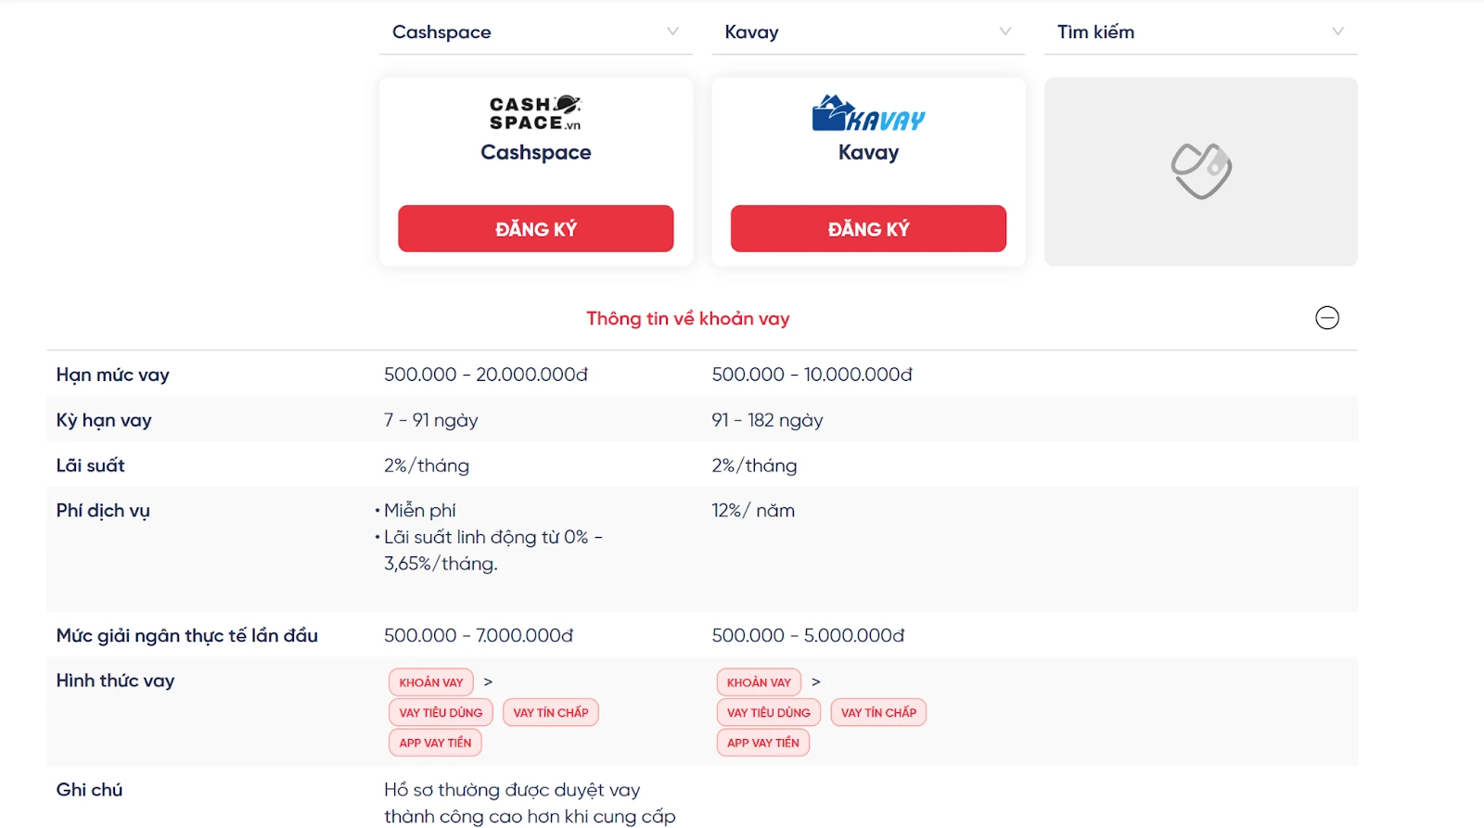Click ĐĂNG KÝ button under Kavay
The image size is (1484, 828).
[868, 229]
